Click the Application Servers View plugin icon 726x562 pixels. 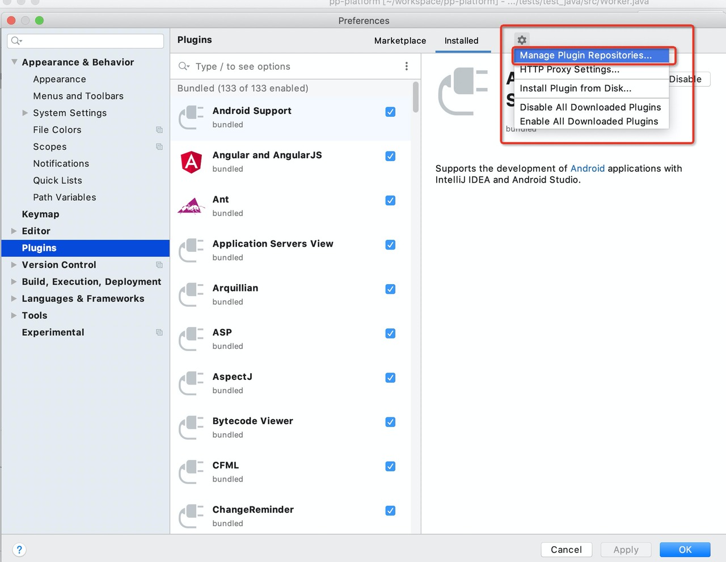[x=192, y=251]
